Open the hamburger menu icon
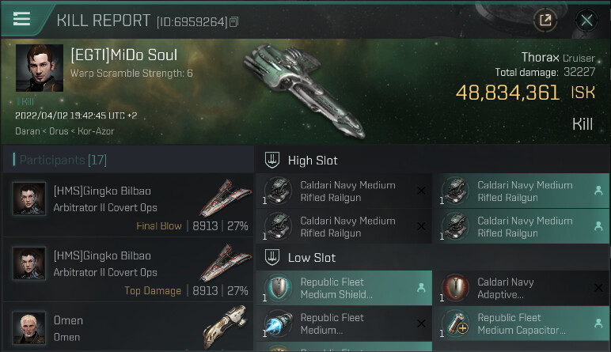 [x=21, y=19]
